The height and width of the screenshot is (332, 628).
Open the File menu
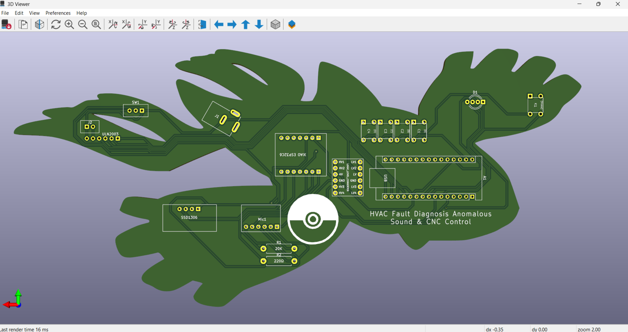(x=5, y=13)
